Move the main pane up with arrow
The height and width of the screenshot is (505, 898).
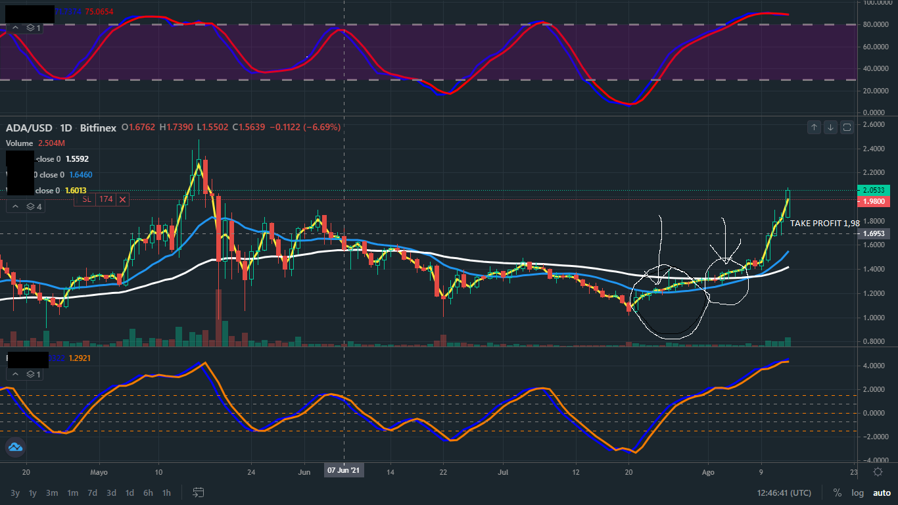pyautogui.click(x=815, y=127)
